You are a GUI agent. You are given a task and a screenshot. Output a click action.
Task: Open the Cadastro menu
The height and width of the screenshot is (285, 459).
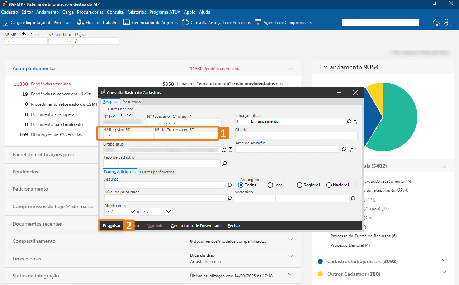coord(10,12)
